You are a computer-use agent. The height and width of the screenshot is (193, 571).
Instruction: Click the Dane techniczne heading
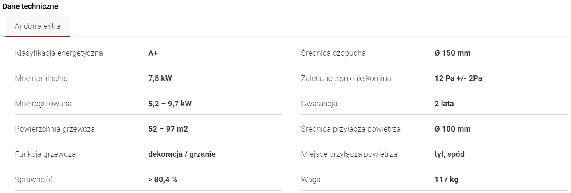30,7
